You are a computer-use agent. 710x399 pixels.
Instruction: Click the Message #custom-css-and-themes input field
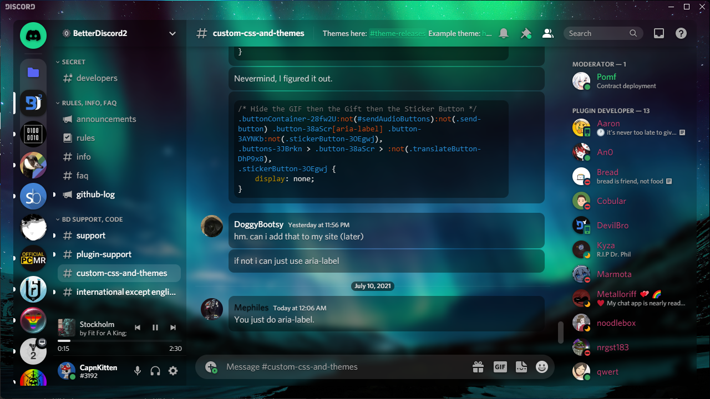point(344,367)
